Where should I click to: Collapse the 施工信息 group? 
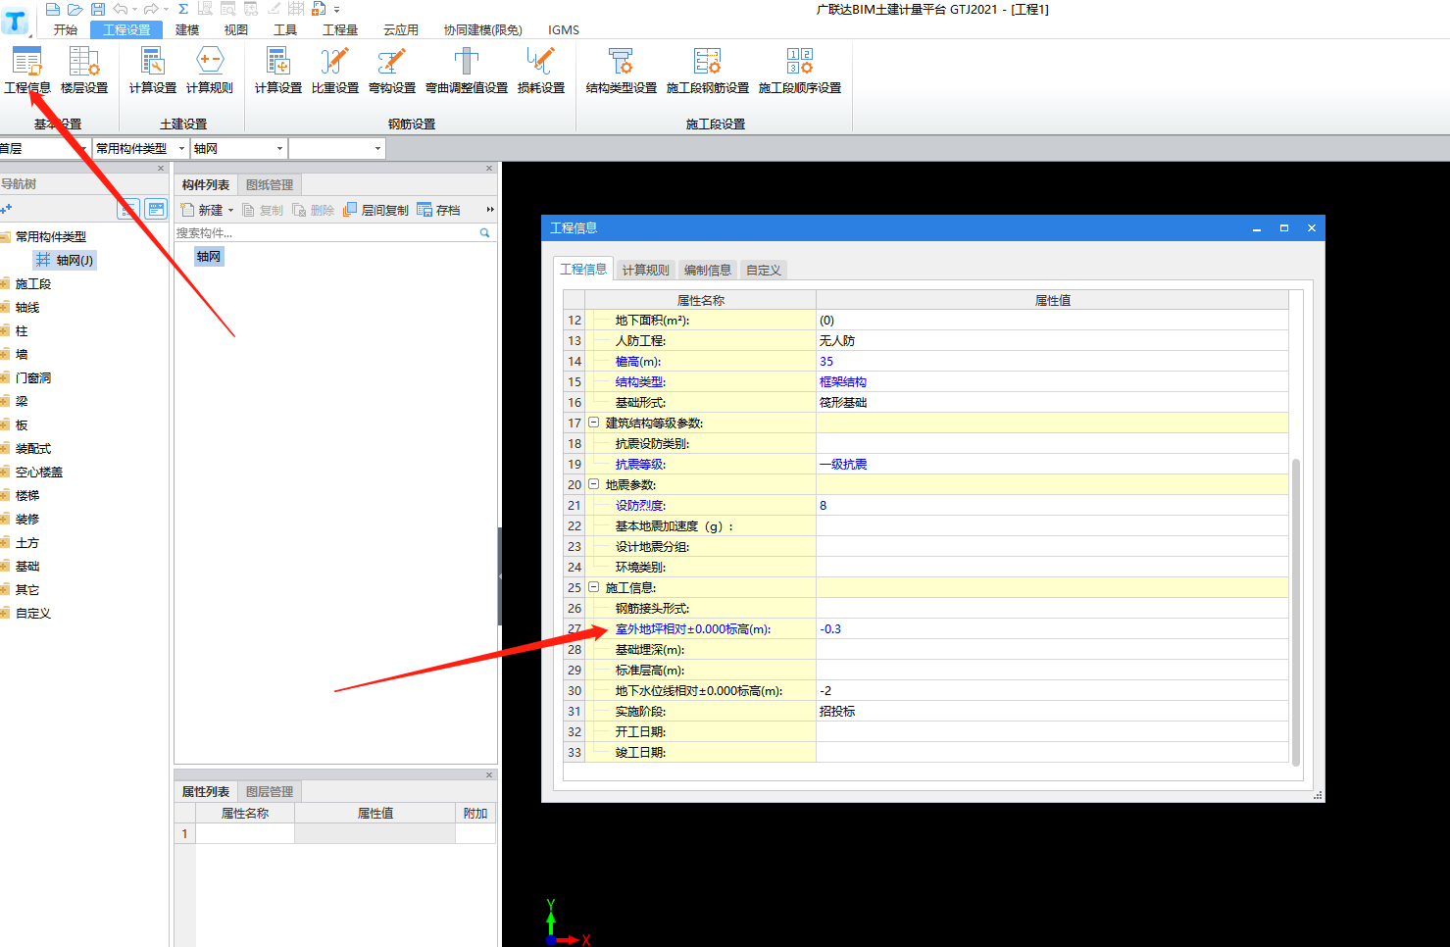(593, 587)
